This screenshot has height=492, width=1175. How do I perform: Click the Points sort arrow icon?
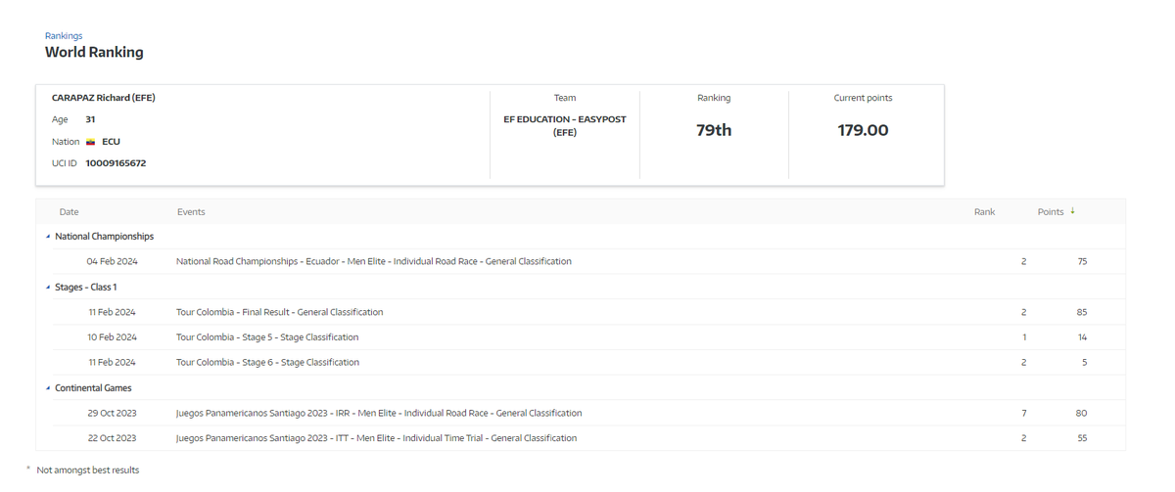[x=1073, y=211]
